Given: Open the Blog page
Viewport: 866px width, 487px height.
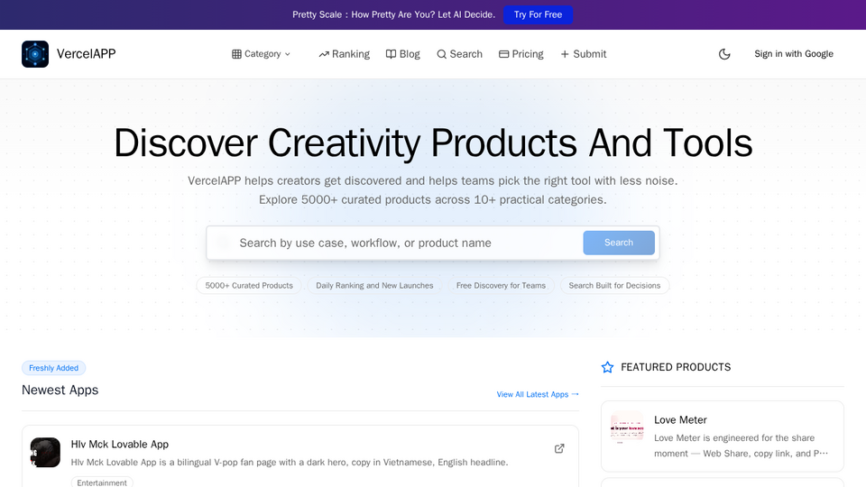Looking at the screenshot, I should click(402, 54).
